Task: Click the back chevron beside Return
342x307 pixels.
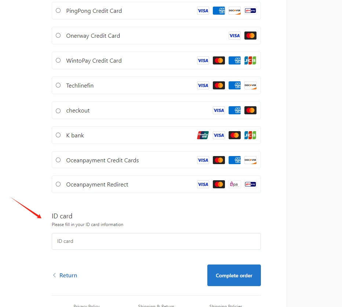Action: pyautogui.click(x=55, y=275)
